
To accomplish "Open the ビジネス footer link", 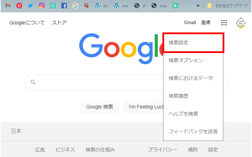I will tap(65, 150).
